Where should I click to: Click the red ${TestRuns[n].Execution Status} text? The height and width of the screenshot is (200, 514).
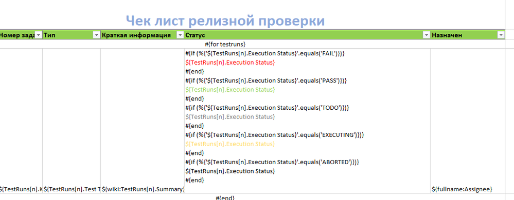[230, 62]
